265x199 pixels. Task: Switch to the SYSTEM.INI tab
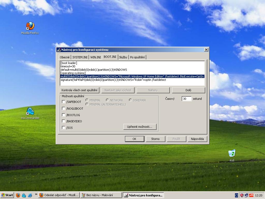pos(80,57)
